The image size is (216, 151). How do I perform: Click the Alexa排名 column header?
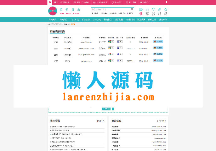(x=130, y=38)
